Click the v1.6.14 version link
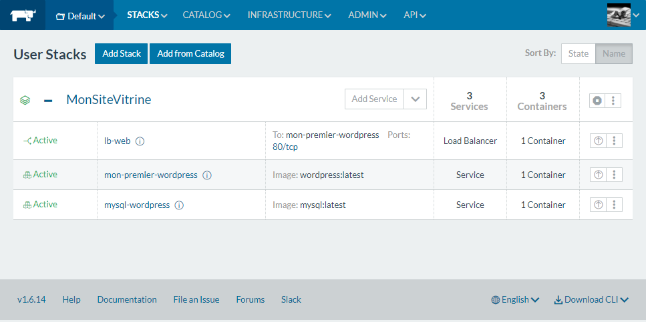The height and width of the screenshot is (322, 646). click(x=31, y=300)
